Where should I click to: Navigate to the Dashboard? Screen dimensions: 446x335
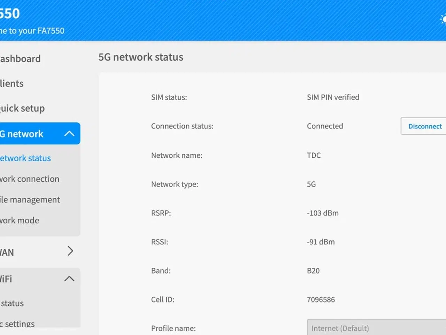(x=20, y=58)
